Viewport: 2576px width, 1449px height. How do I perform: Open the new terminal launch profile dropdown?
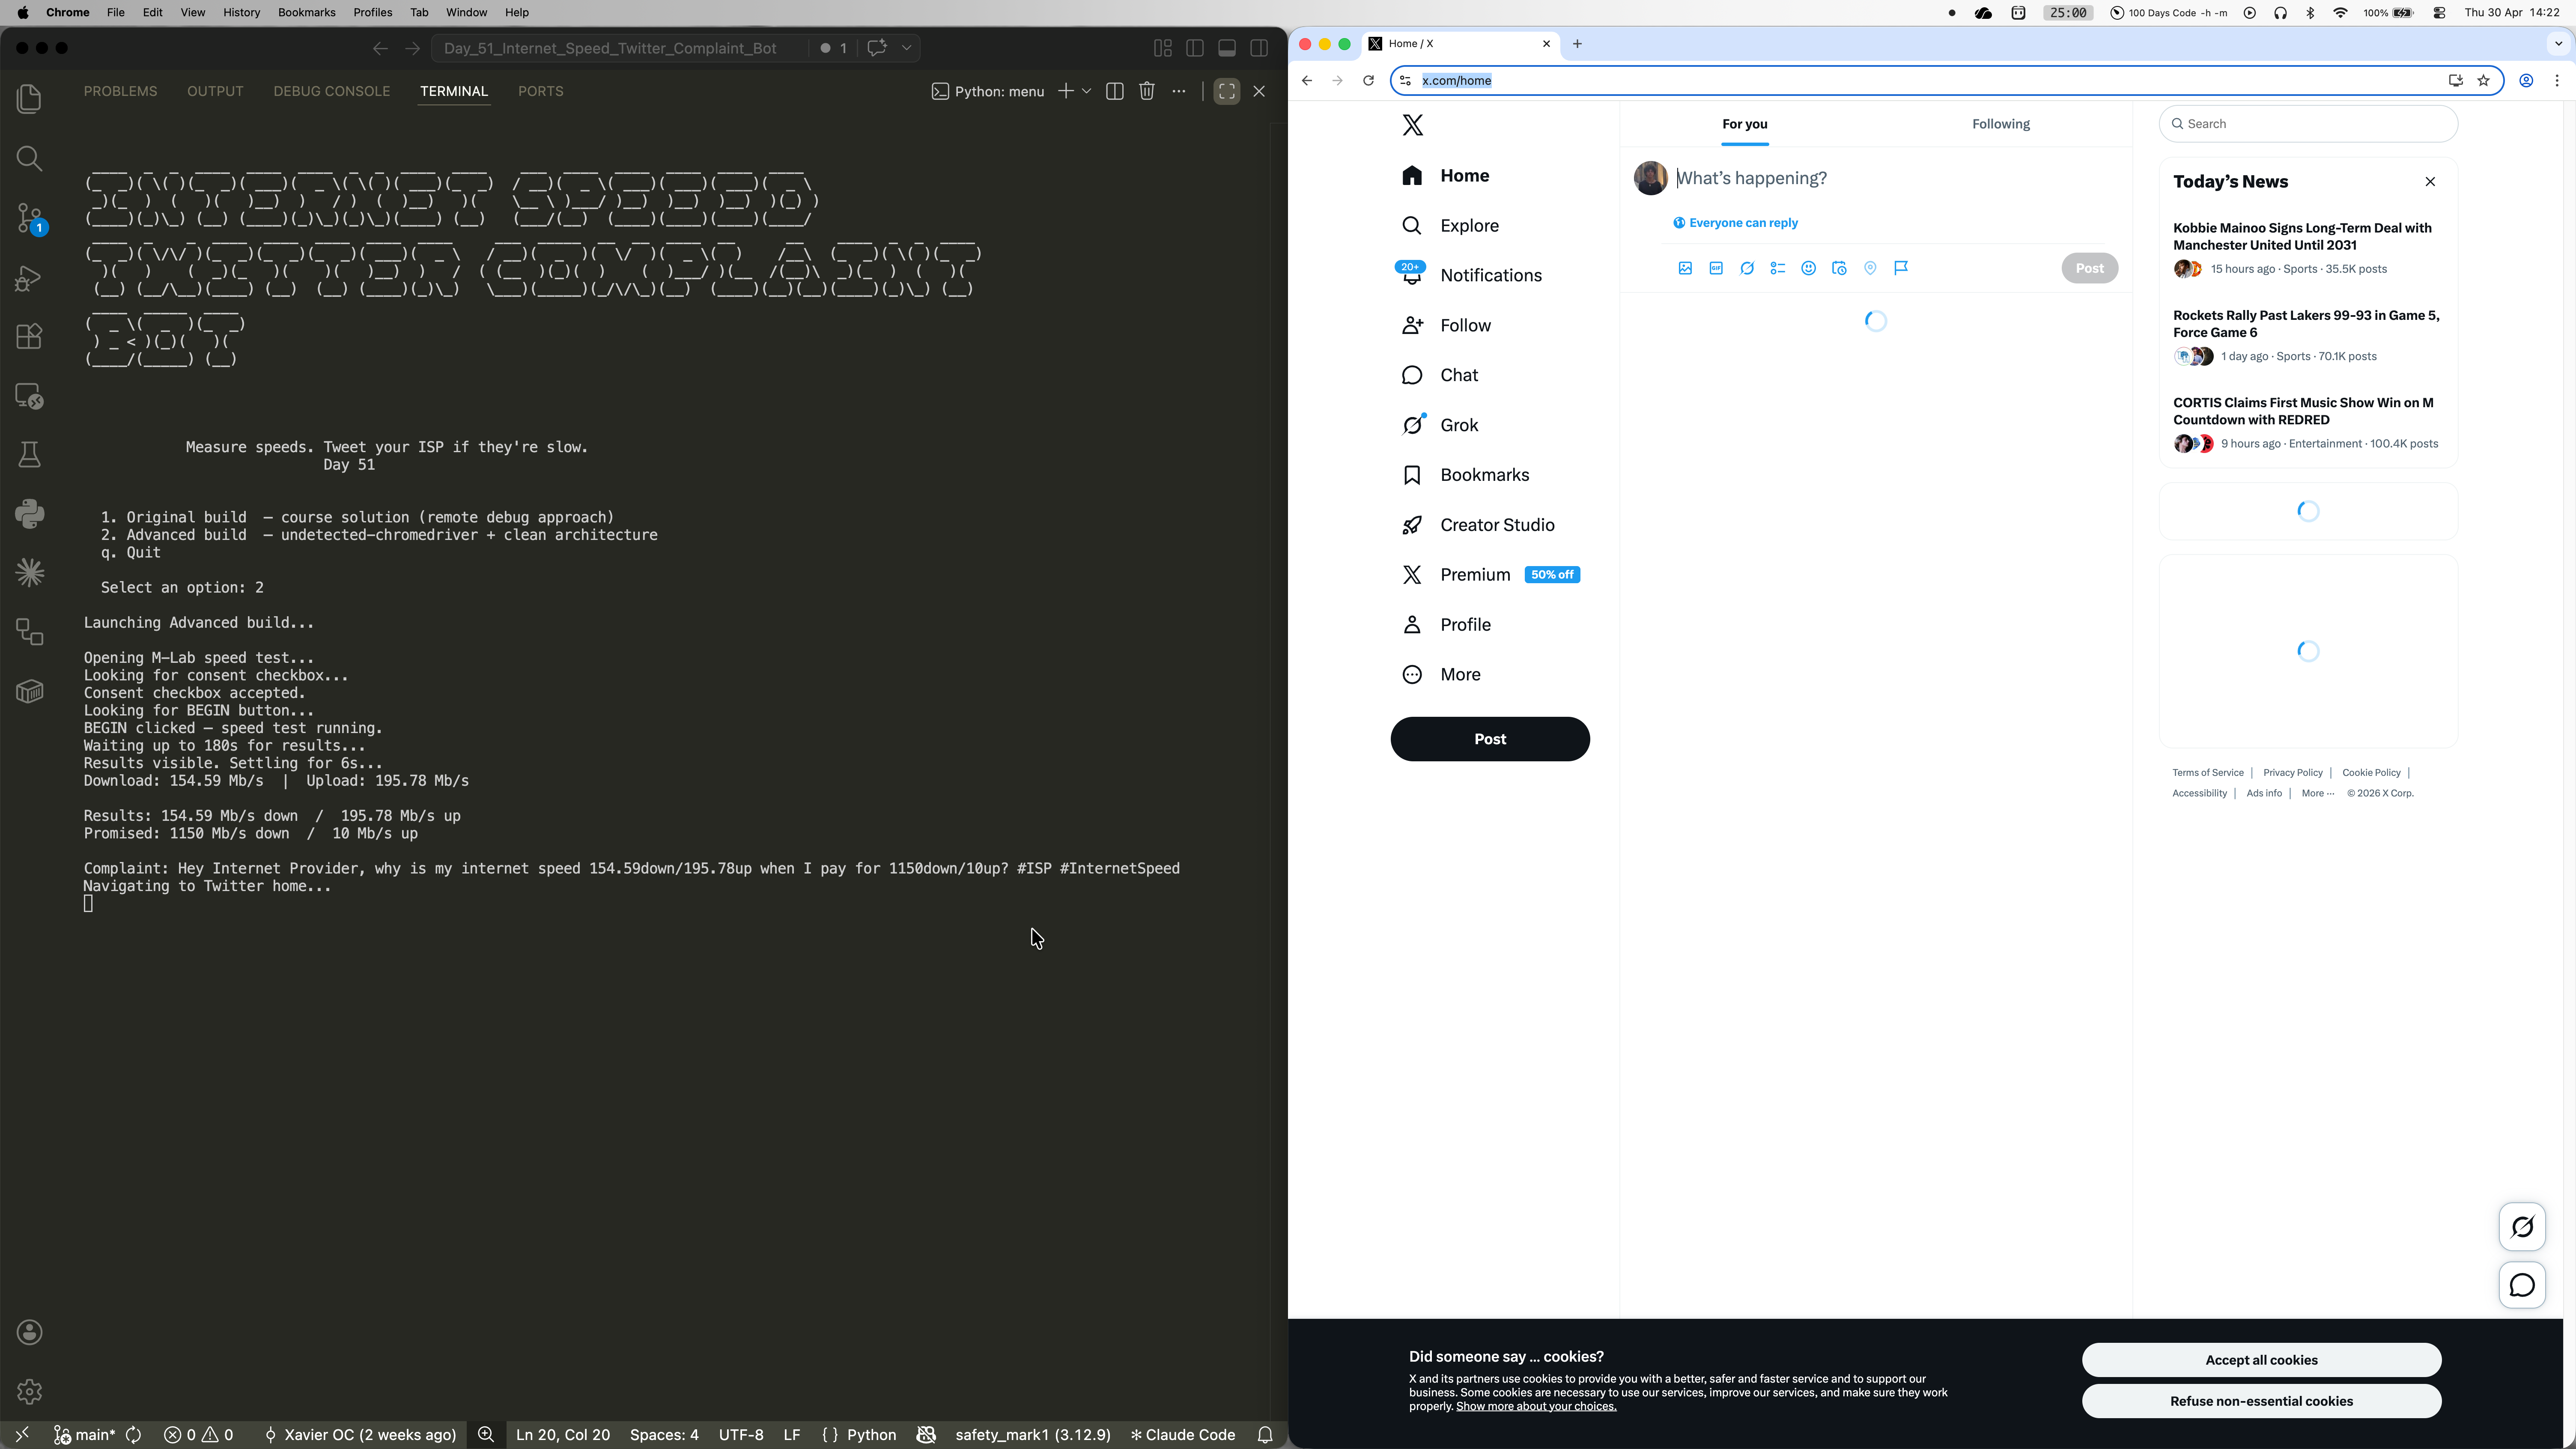click(x=1087, y=91)
